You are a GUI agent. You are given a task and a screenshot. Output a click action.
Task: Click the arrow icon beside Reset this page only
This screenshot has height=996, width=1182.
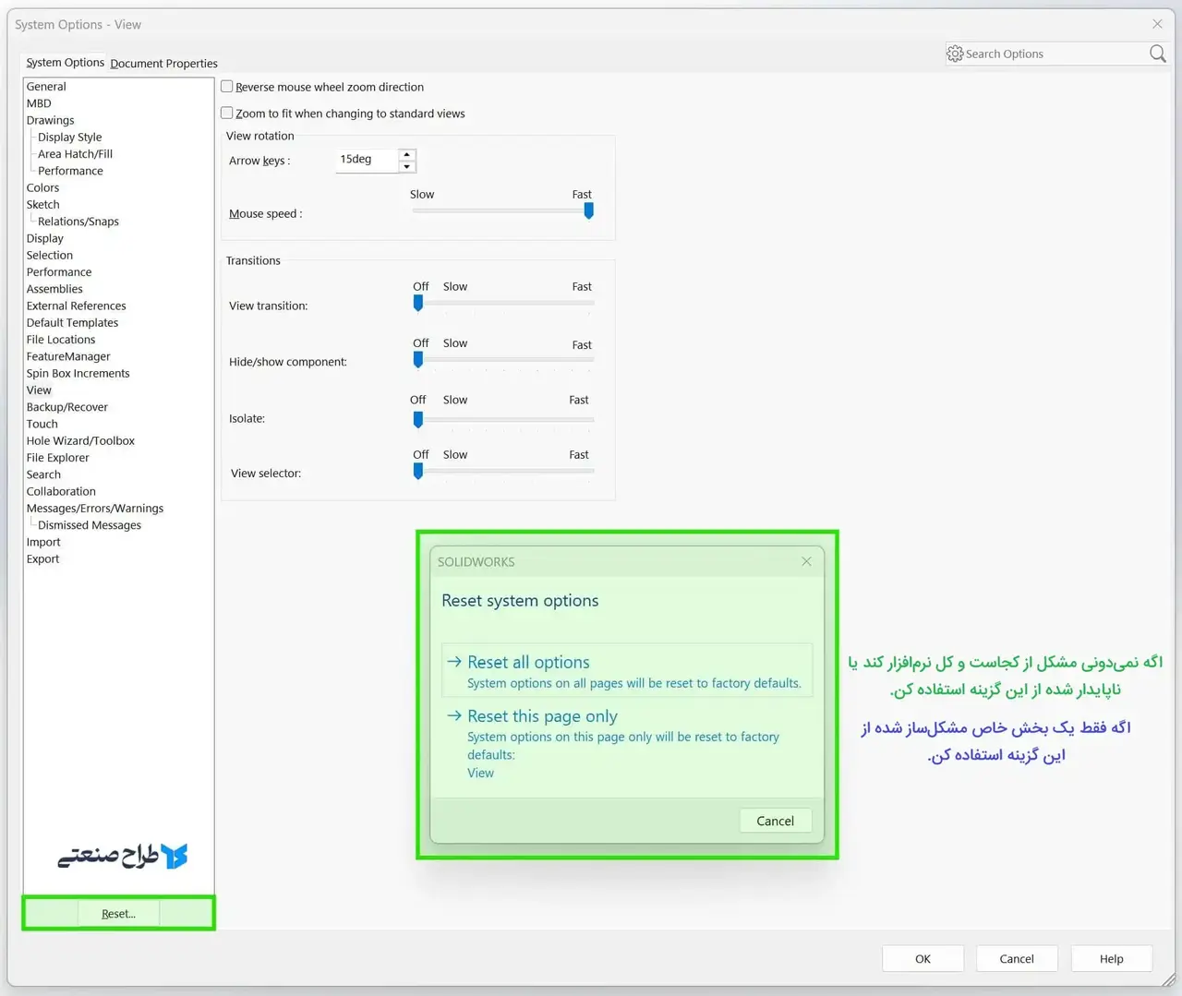coord(453,715)
